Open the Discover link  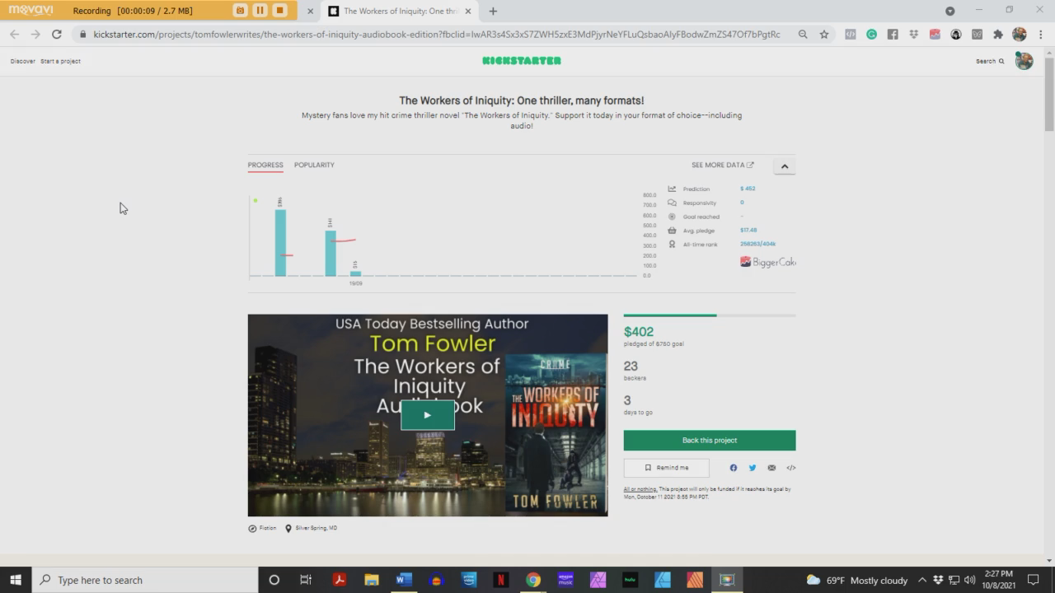(22, 61)
